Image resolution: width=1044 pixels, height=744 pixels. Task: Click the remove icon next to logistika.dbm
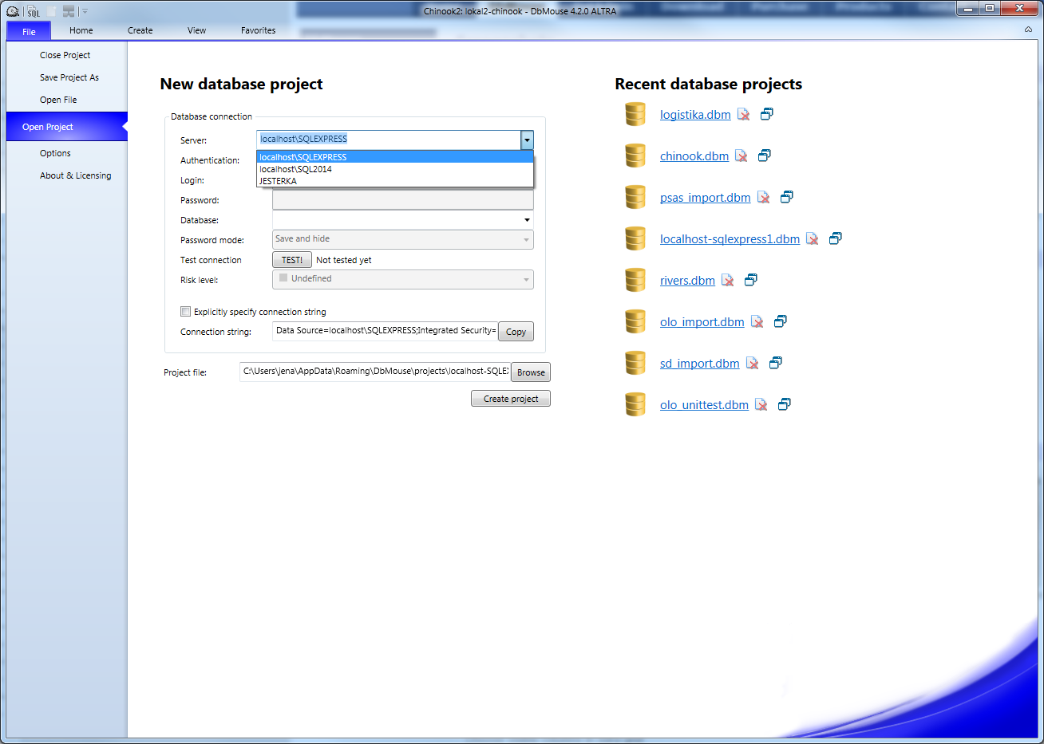pyautogui.click(x=743, y=114)
